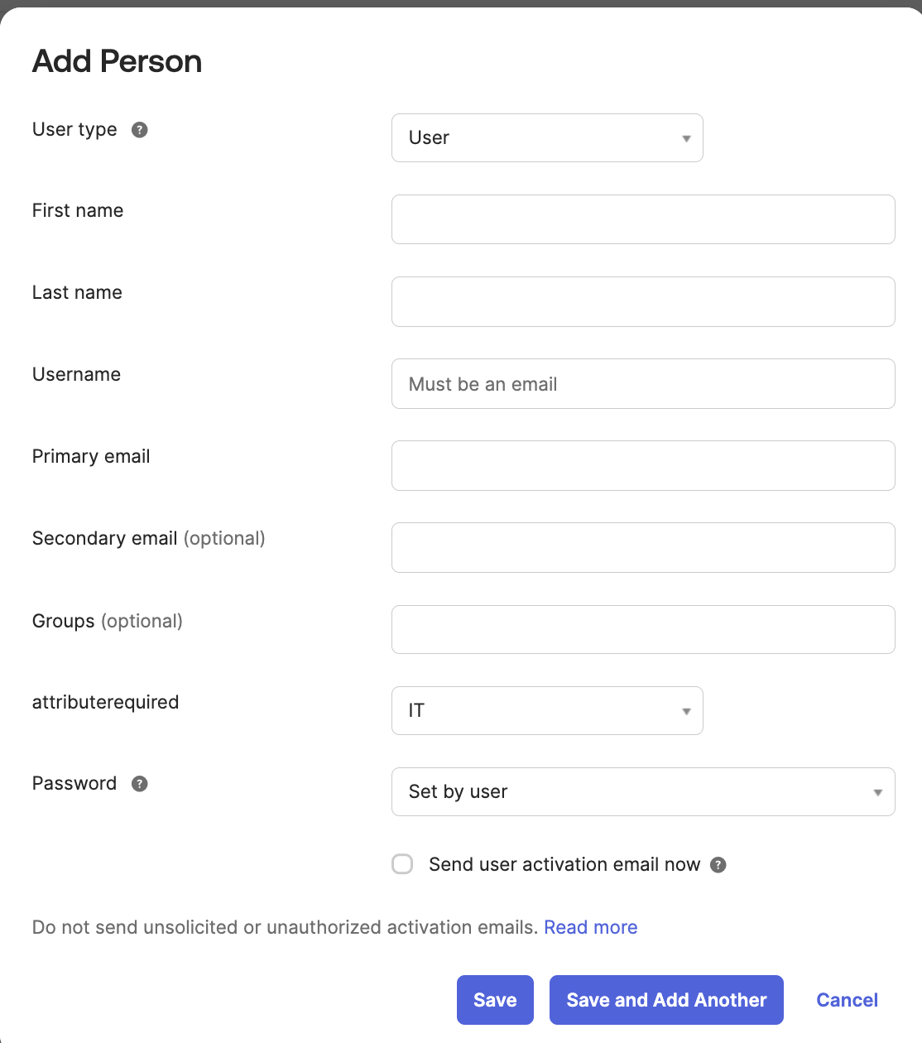Click the Save button
The height and width of the screenshot is (1043, 922).
click(x=495, y=1000)
